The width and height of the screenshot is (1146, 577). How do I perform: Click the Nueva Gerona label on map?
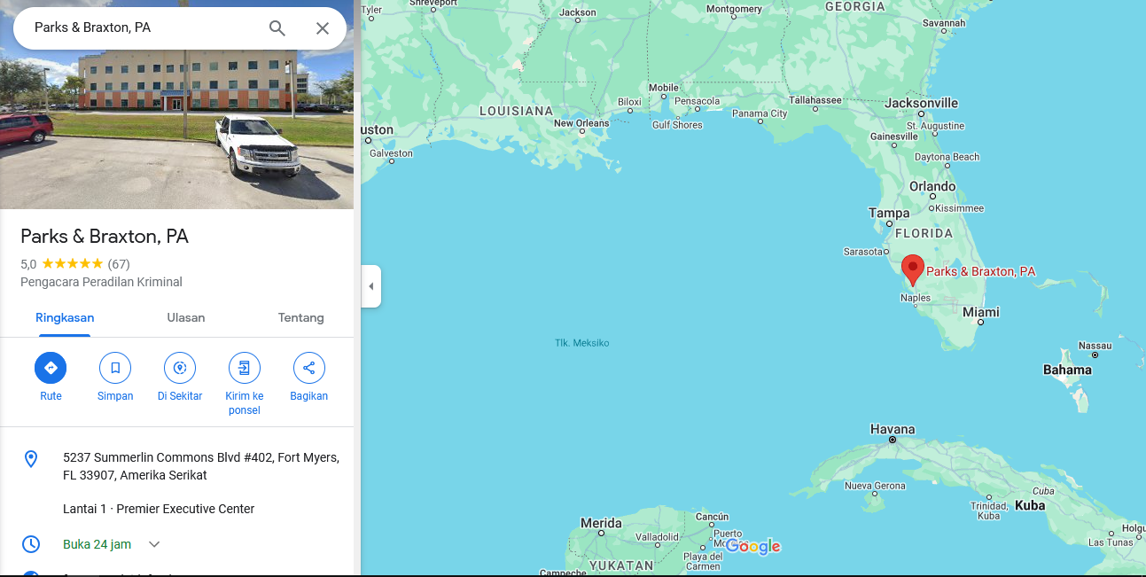tap(875, 486)
